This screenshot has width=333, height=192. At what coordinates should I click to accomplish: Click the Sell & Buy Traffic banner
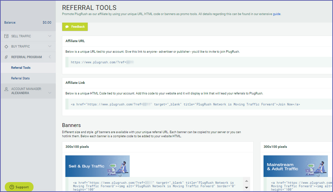(x=98, y=166)
